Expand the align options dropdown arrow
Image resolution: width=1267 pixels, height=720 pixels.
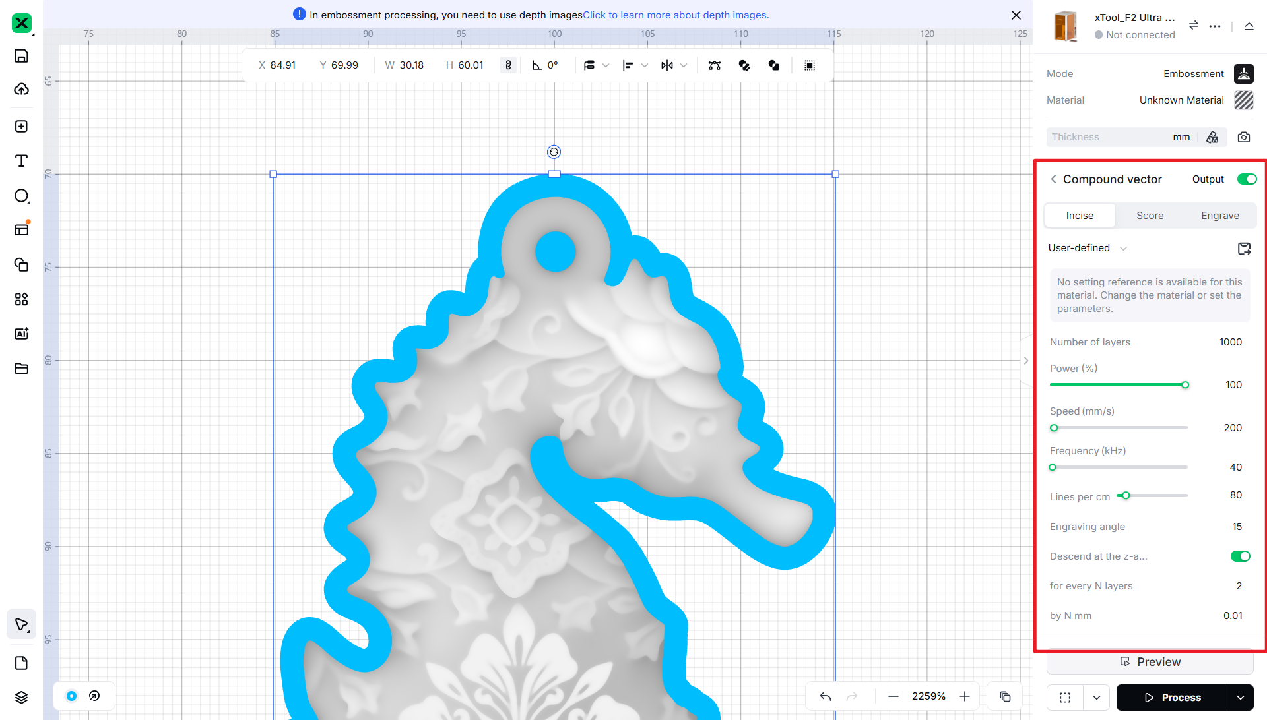(645, 65)
